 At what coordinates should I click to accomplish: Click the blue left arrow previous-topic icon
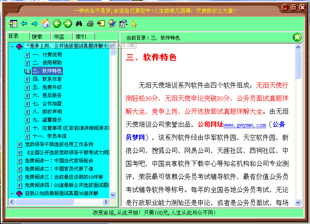pos(24,24)
